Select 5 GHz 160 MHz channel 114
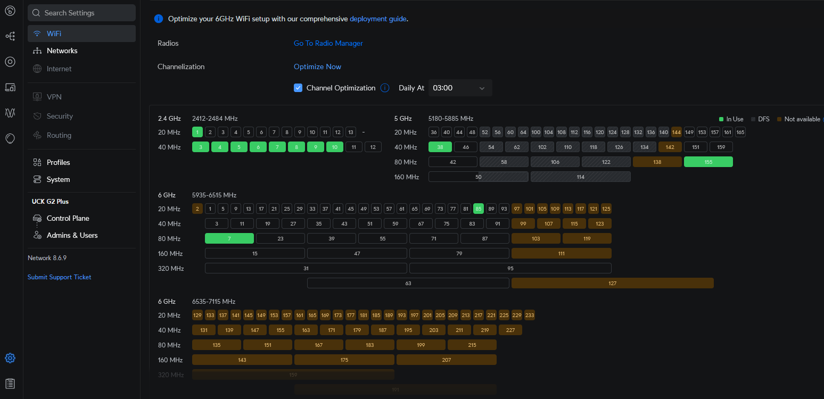The width and height of the screenshot is (824, 399). click(x=581, y=177)
